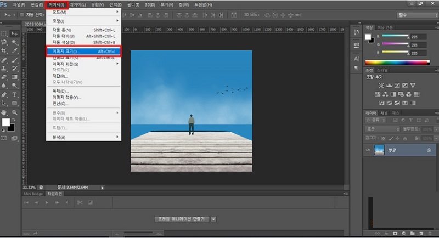439x238 pixels.
Task: Click the timeline scissors split icon
Action: 80,202
